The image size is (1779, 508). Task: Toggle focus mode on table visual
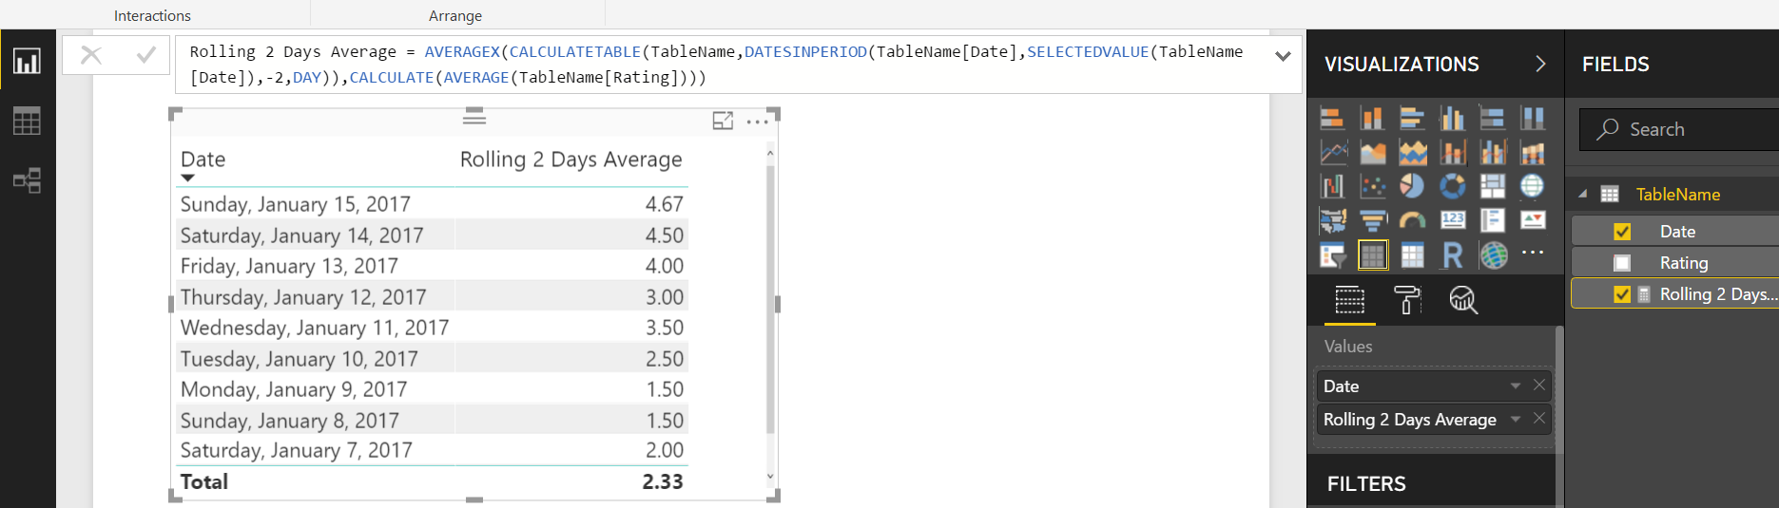tap(723, 121)
